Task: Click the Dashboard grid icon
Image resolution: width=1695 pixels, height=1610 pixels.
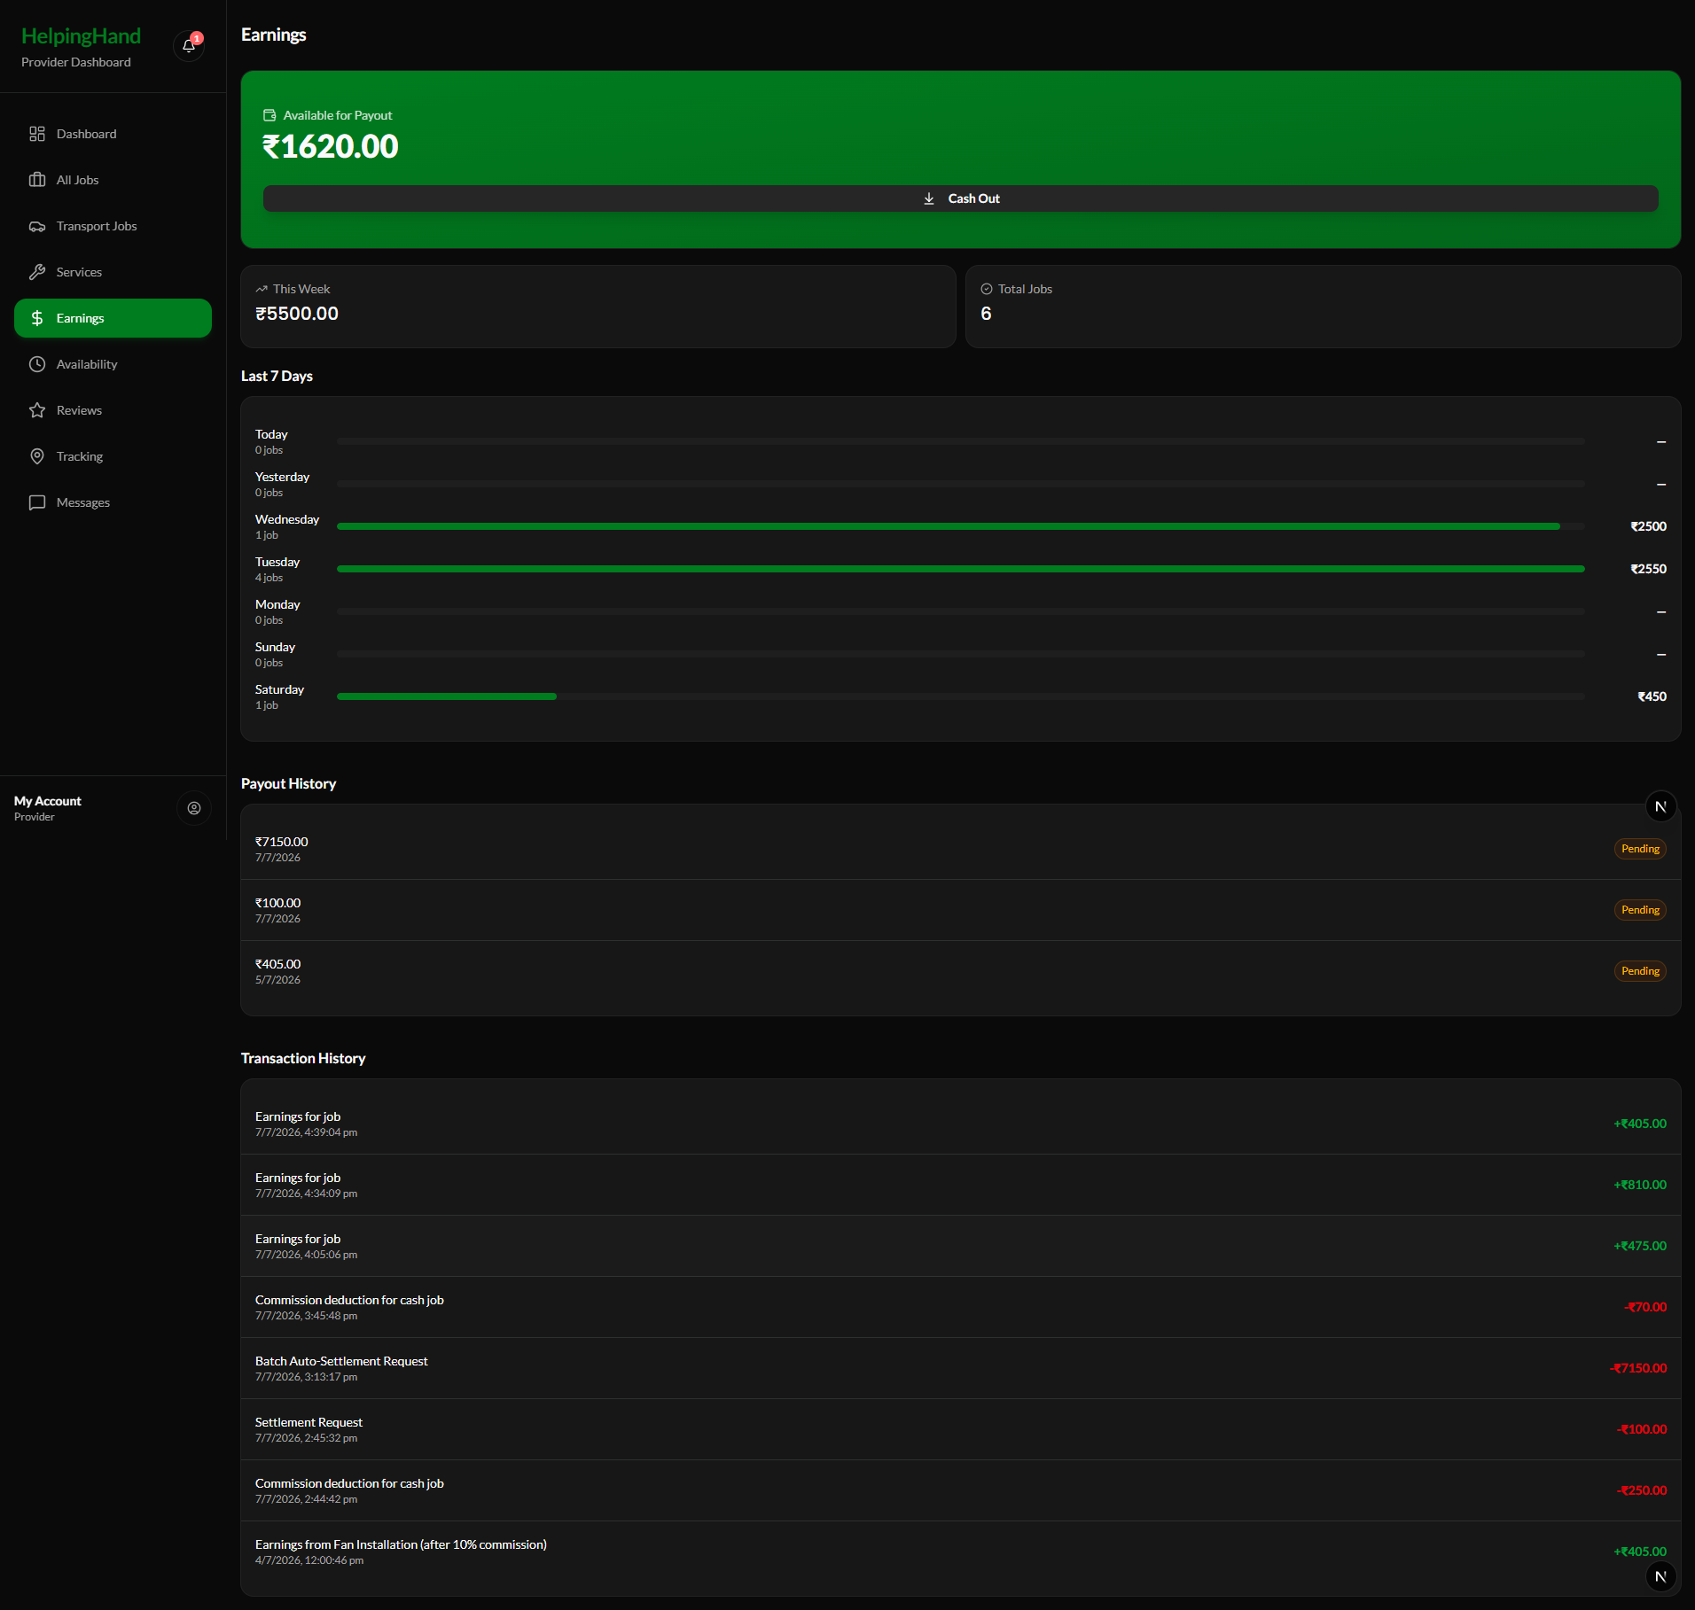Action: 37,134
